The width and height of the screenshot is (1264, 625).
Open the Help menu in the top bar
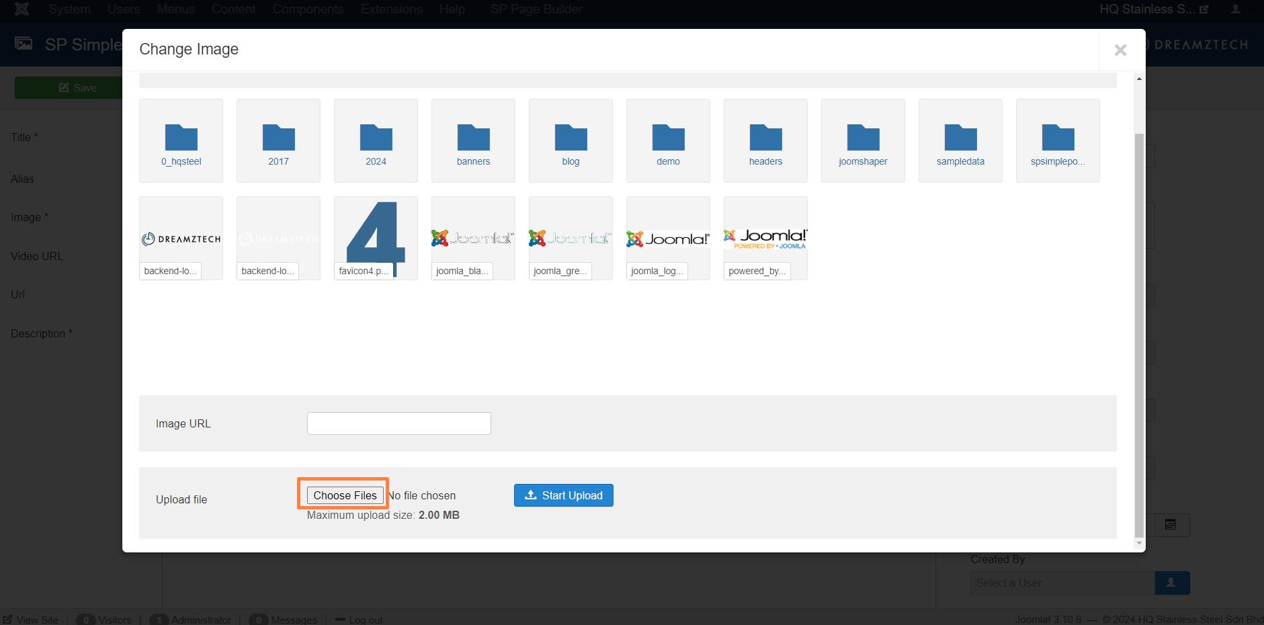tap(452, 9)
